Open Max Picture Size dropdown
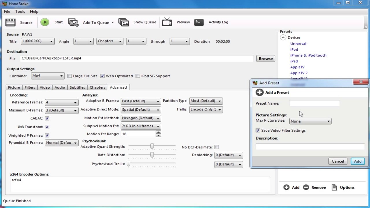The height and width of the screenshot is (208, 370). tap(310, 121)
